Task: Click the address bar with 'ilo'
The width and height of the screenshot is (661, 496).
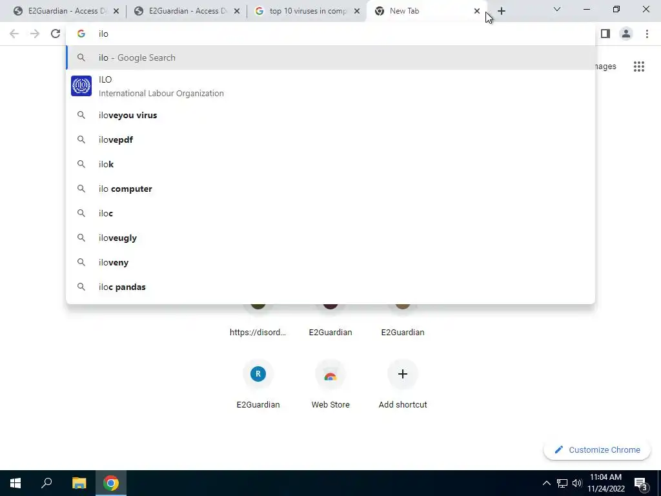Action: tap(330, 34)
